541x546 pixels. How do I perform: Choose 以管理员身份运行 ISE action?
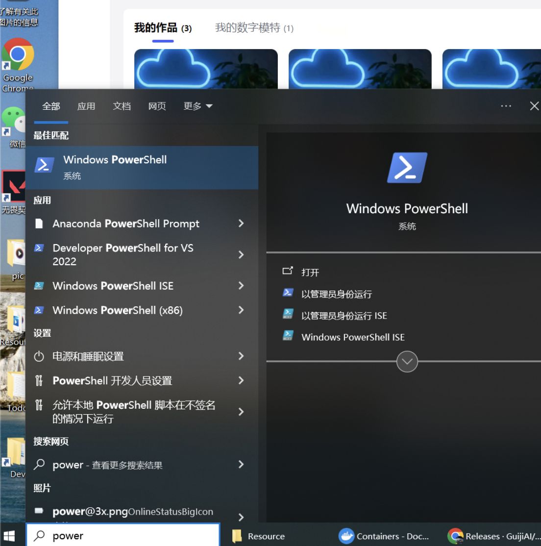click(344, 316)
